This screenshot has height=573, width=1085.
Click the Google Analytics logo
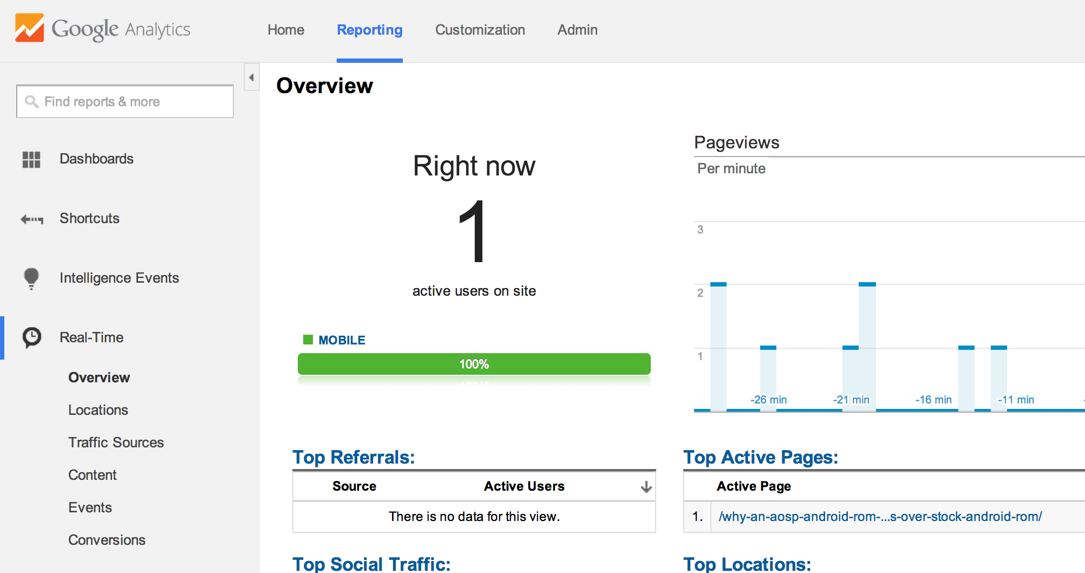pos(102,29)
